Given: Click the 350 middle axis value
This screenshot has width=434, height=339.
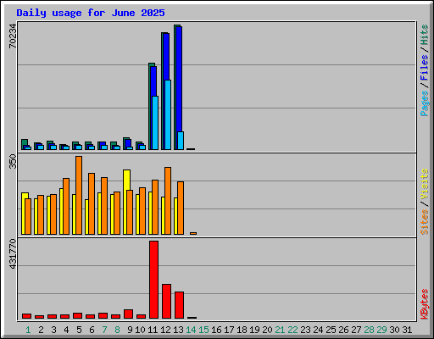Looking at the screenshot, I should 13,161.
